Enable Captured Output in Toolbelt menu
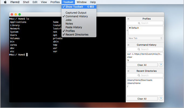The height and width of the screenshot is (108, 184). click(79, 13)
